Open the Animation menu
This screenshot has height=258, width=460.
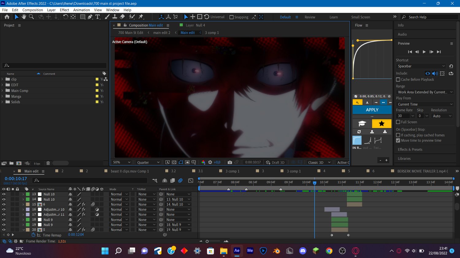click(81, 10)
